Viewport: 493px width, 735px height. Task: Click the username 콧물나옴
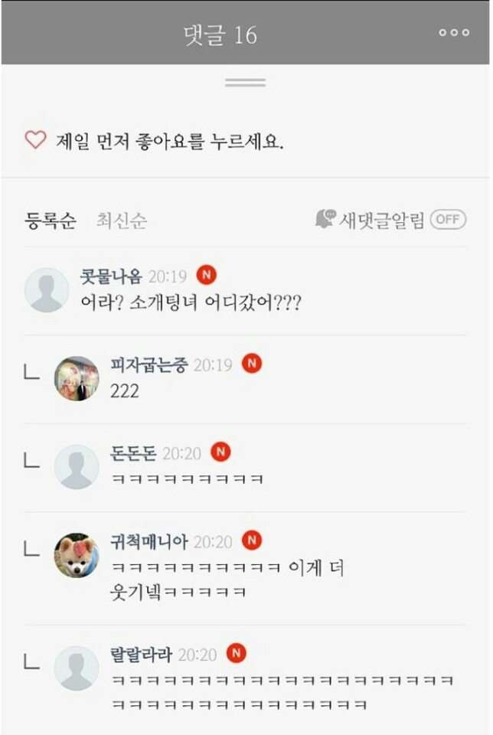(111, 276)
